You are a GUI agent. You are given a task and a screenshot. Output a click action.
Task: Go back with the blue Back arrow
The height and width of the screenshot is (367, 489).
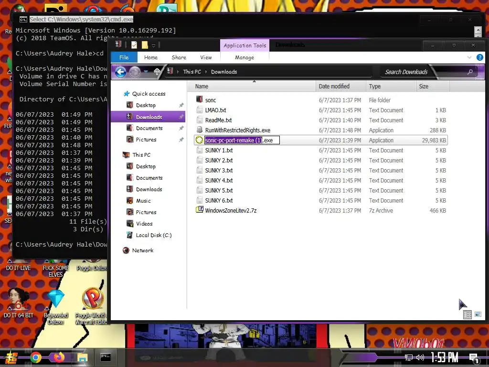pos(121,72)
